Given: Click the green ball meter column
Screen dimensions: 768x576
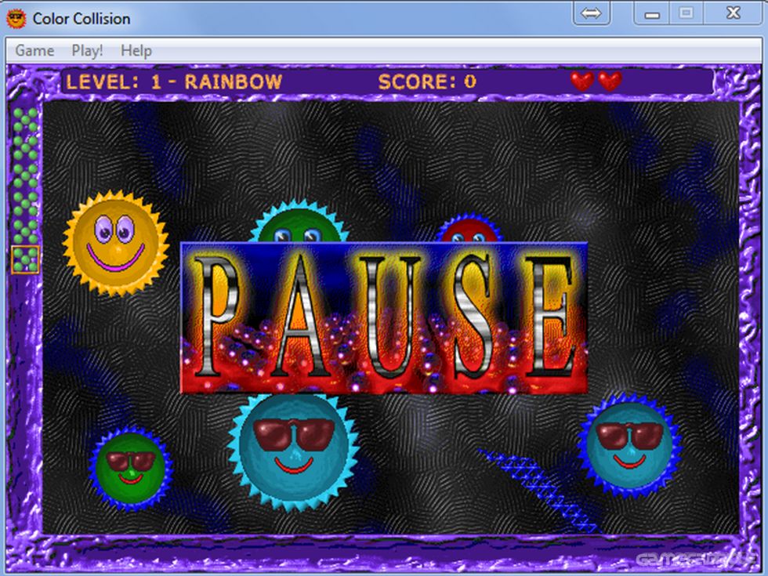Looking at the screenshot, I should pos(25,190).
